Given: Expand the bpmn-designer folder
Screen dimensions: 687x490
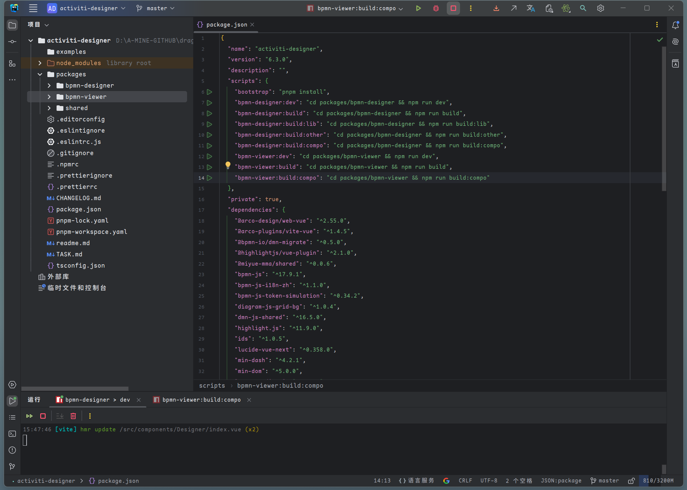Looking at the screenshot, I should coord(49,86).
